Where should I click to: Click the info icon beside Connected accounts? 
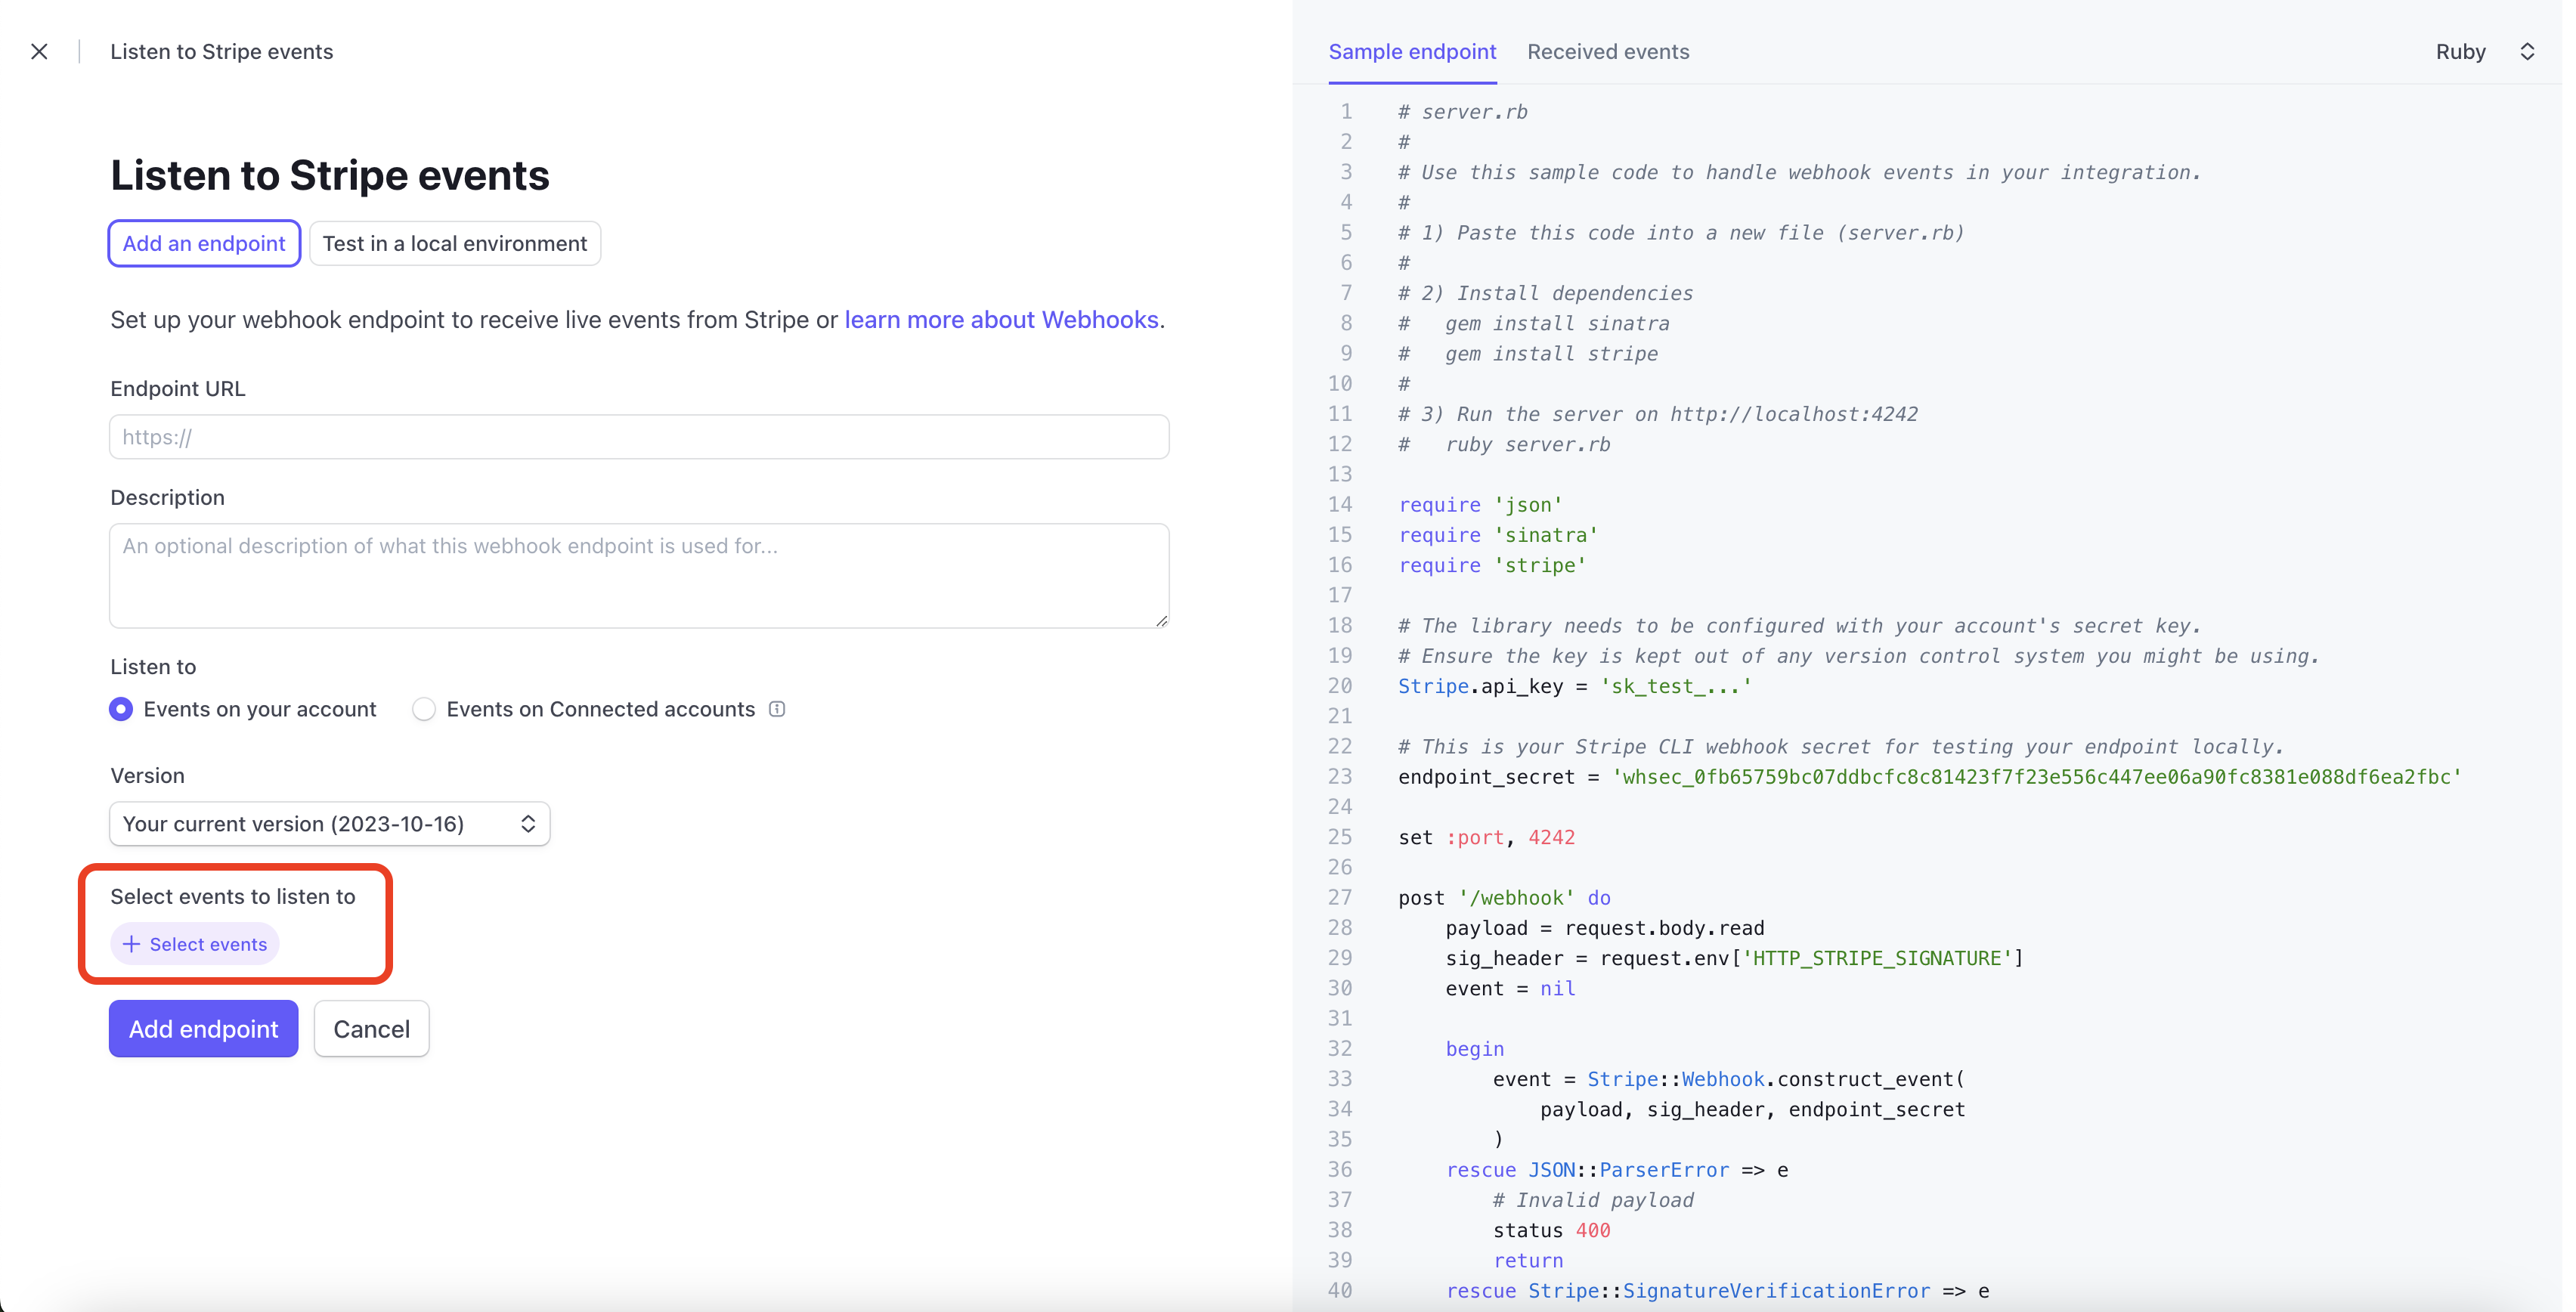pyautogui.click(x=777, y=709)
